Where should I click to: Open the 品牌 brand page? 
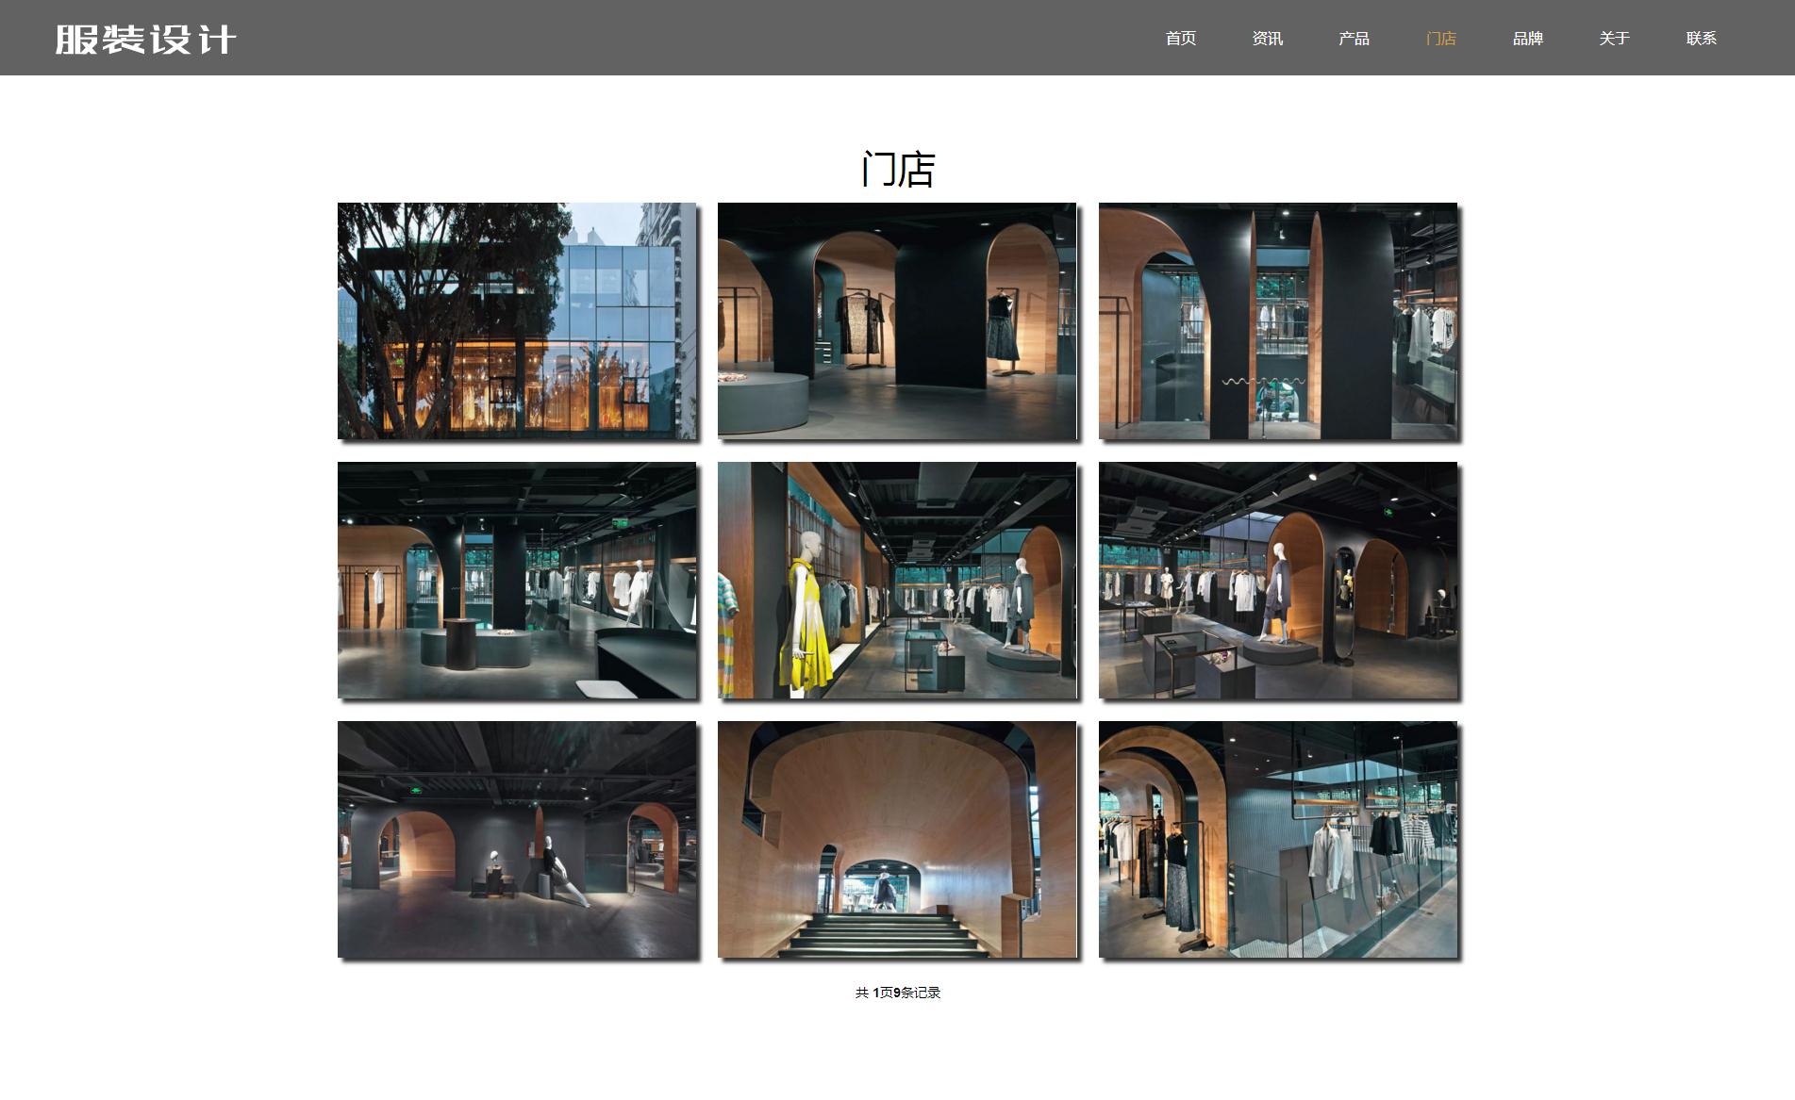1527,39
